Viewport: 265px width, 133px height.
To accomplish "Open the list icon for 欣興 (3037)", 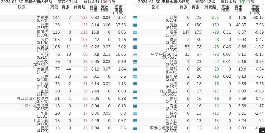I will pos(135,62).
